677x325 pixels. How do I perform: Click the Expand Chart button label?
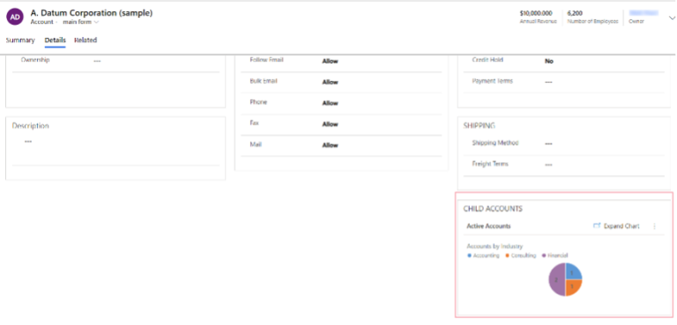[x=621, y=226]
